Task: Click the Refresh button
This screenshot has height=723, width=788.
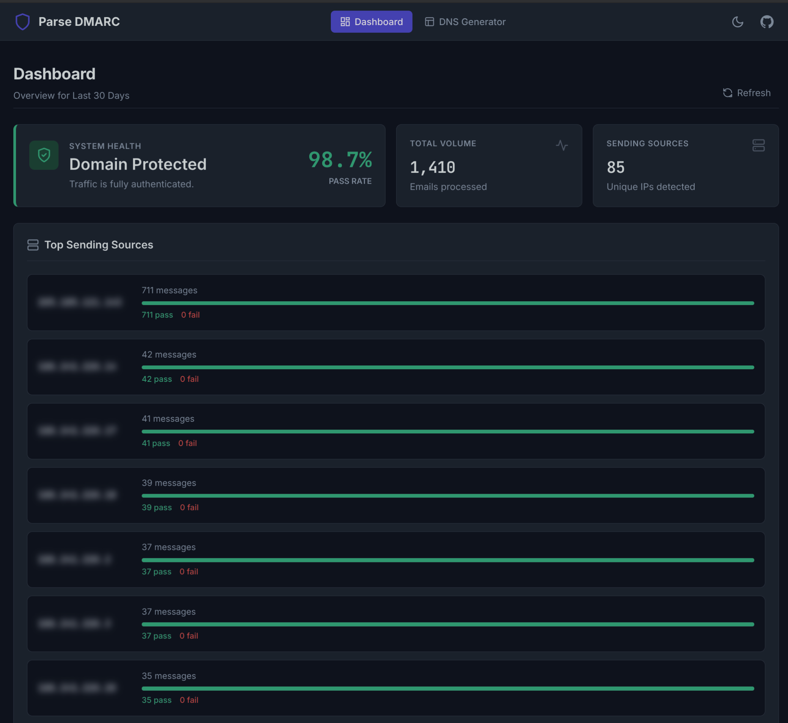Action: (747, 93)
